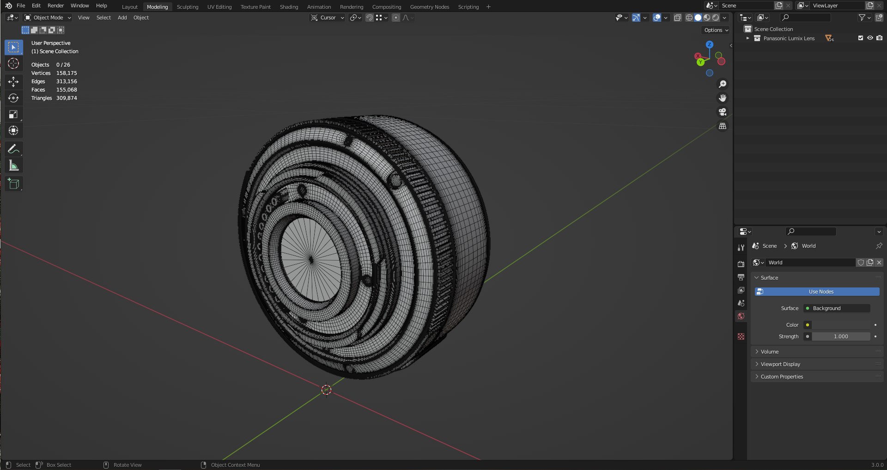Switch to wireframe viewport shading
Image resolution: width=887 pixels, height=470 pixels.
tap(689, 18)
